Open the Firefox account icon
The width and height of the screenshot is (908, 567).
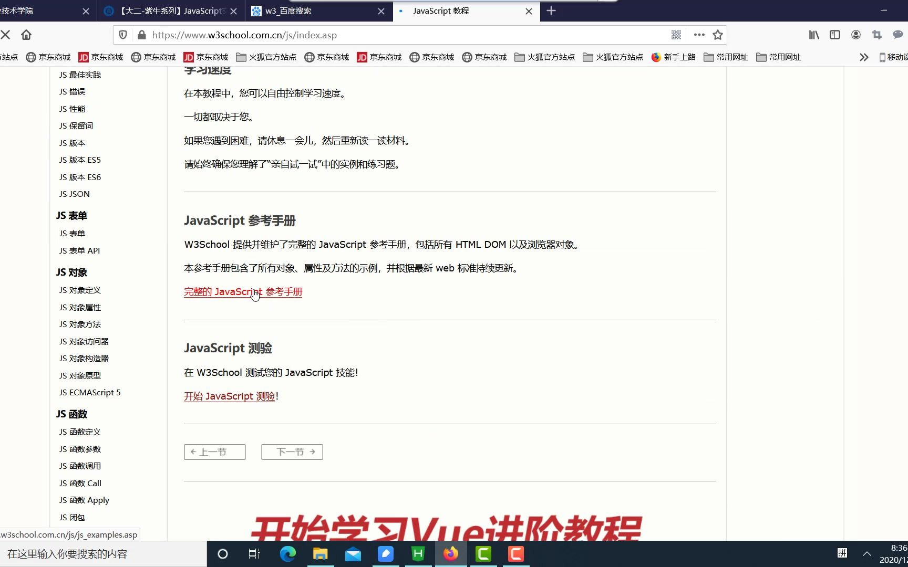pos(856,35)
